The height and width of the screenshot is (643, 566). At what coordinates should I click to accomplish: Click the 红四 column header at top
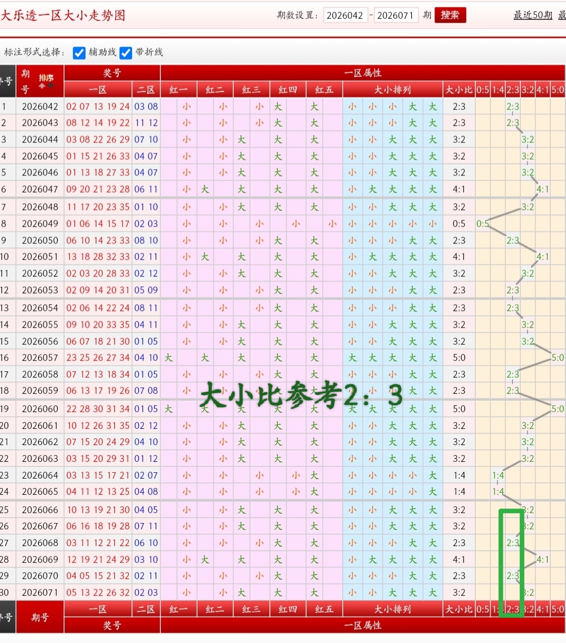click(288, 90)
